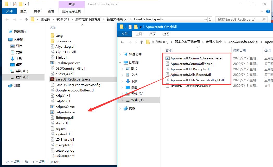Open 应用程序工具 tab in EaseUS RecExperts window
The image size is (273, 167).
pyautogui.click(x=72, y=11)
